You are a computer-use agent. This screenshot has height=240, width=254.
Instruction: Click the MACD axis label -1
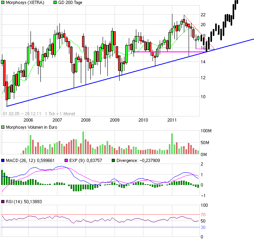coord(203,196)
